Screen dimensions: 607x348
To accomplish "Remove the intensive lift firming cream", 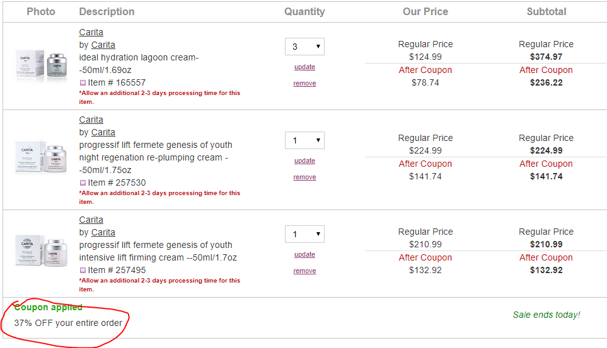I will click(304, 271).
